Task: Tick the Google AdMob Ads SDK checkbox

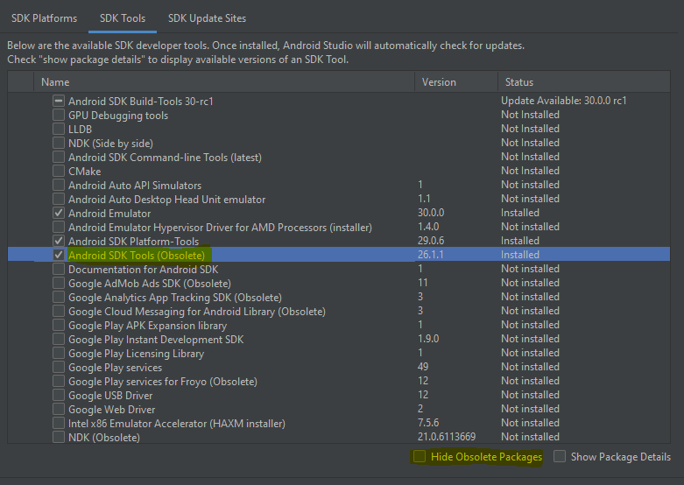Action: pyautogui.click(x=59, y=283)
